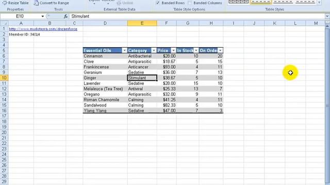The image size is (330, 185).
Task: Select In Stock value 9 for Oregano
Action: coord(188,94)
